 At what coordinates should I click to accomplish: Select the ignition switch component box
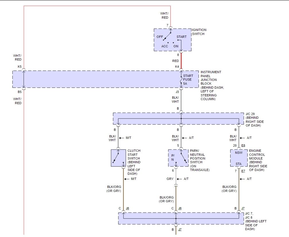173,40
